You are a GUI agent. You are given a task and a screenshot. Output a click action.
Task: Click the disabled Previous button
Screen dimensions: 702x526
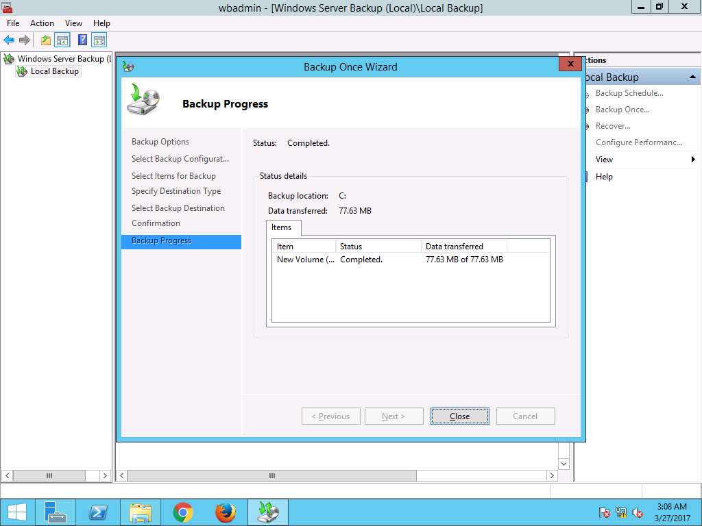click(x=331, y=416)
